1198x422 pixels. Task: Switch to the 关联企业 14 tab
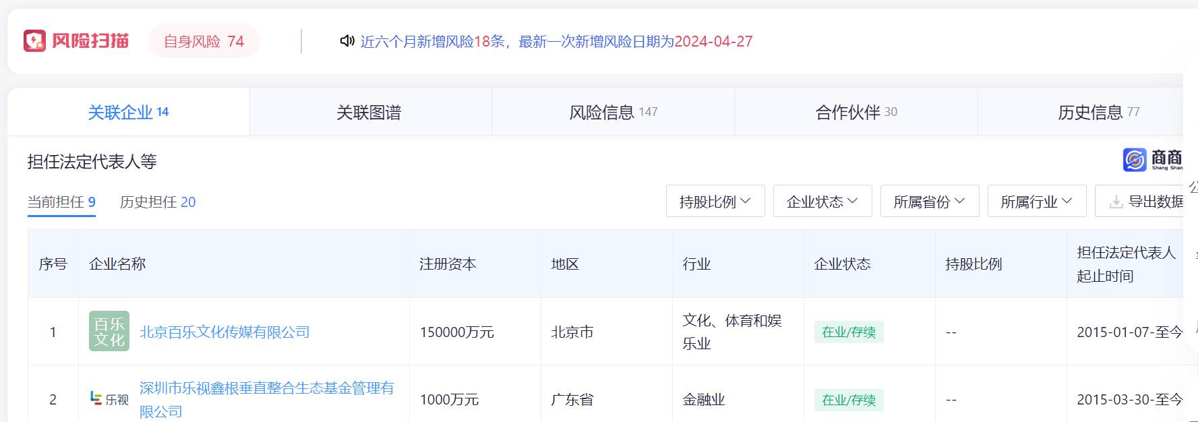pyautogui.click(x=128, y=112)
